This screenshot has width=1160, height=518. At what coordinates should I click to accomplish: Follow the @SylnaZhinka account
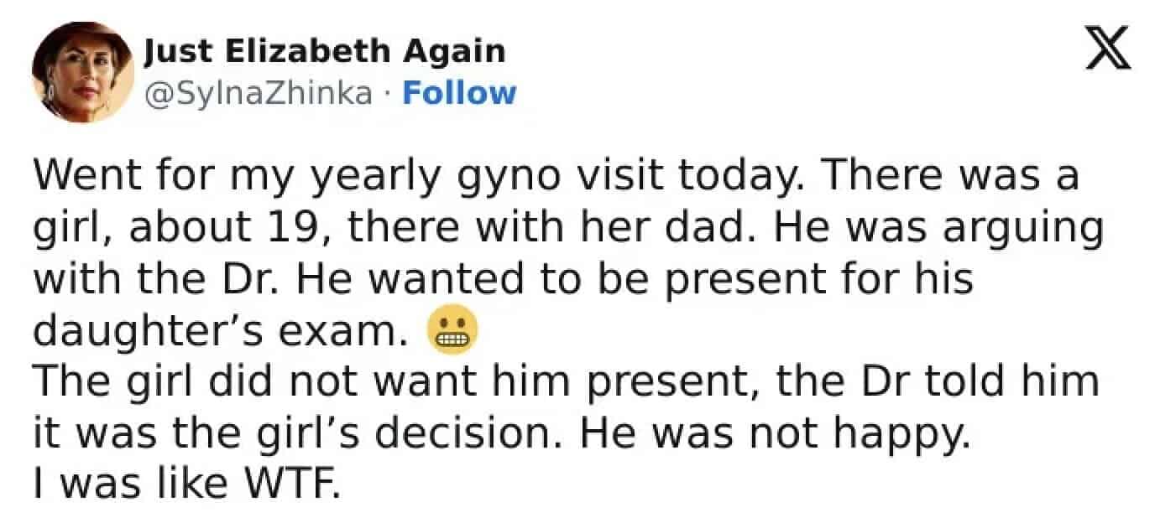click(x=459, y=92)
